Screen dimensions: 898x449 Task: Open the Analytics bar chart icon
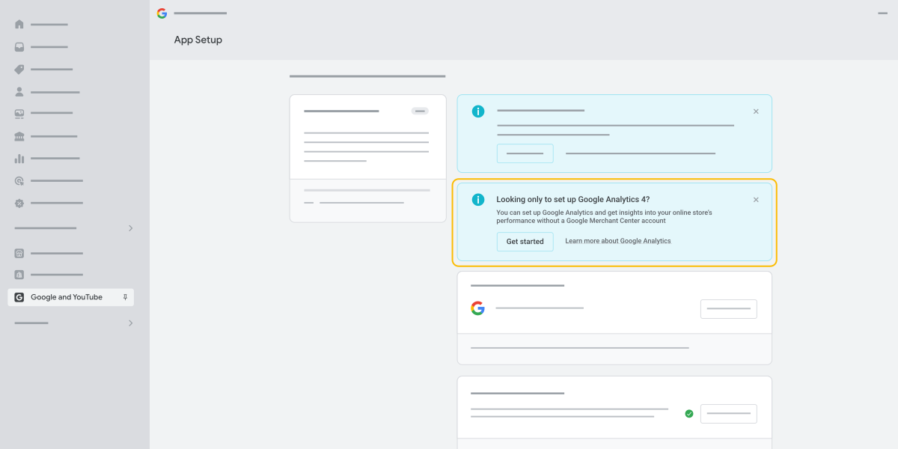pos(19,158)
